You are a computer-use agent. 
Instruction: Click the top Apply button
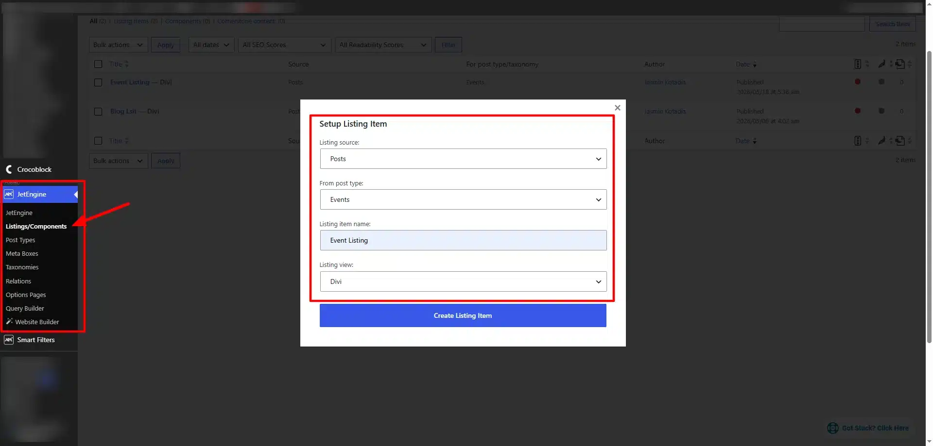point(165,45)
